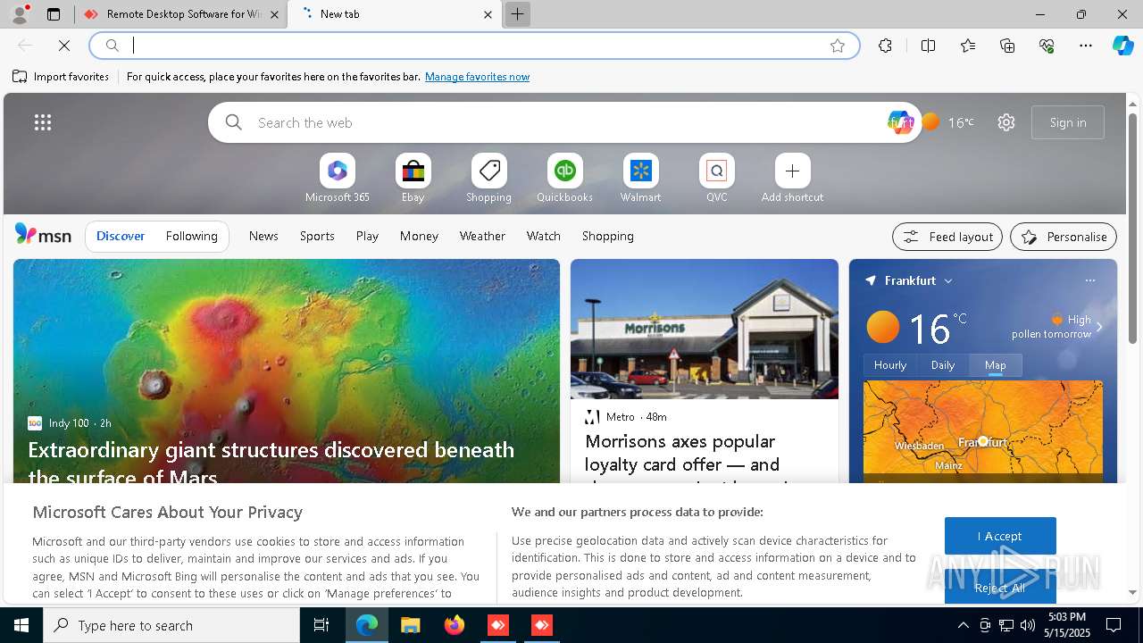Image resolution: width=1143 pixels, height=643 pixels.
Task: Switch to the Following feed tab
Action: tap(192, 236)
